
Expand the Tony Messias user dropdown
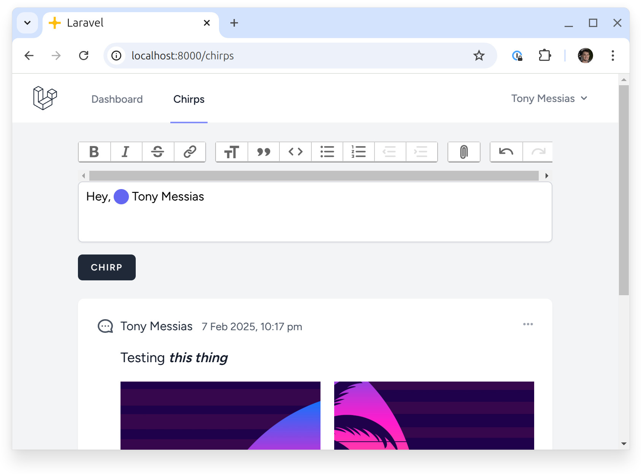[x=549, y=99]
